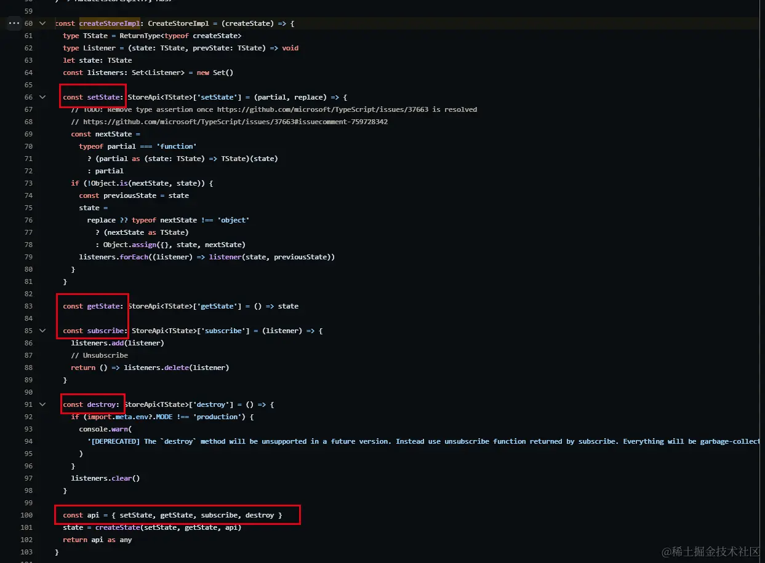Select line number 100
The height and width of the screenshot is (563, 765).
27,515
